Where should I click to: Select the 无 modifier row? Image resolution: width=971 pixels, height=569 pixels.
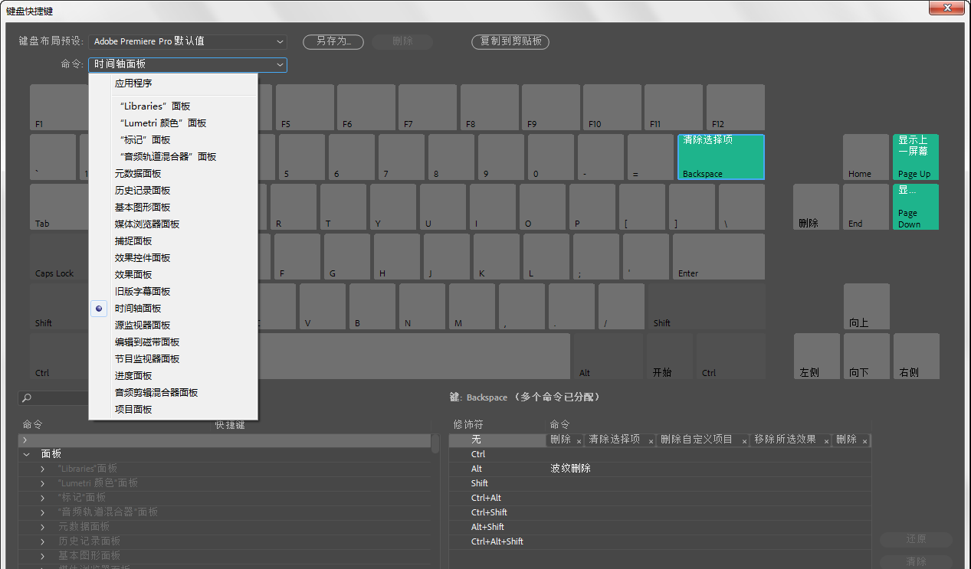click(x=660, y=440)
